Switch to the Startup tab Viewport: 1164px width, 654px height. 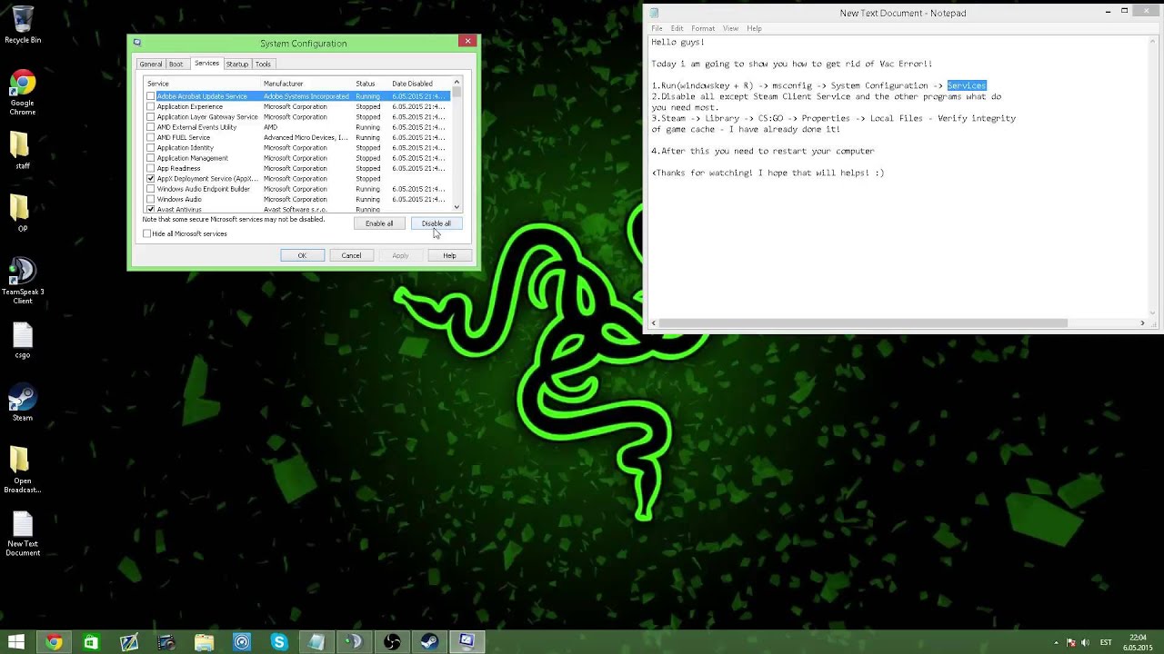click(x=237, y=64)
